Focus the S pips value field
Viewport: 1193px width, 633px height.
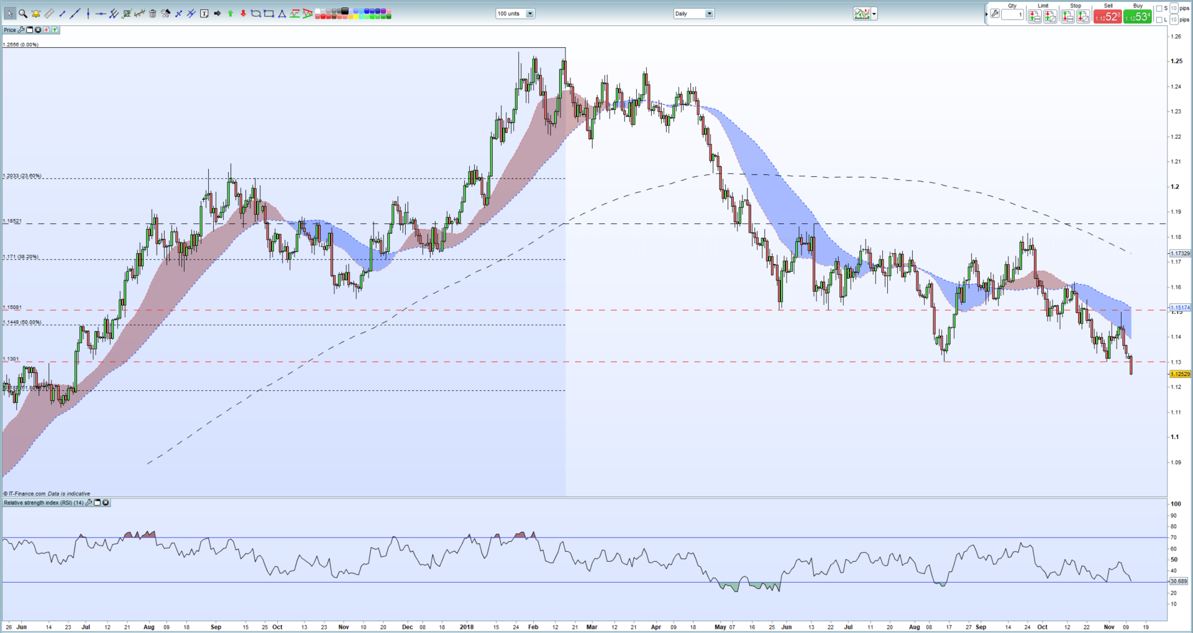pos(1174,8)
